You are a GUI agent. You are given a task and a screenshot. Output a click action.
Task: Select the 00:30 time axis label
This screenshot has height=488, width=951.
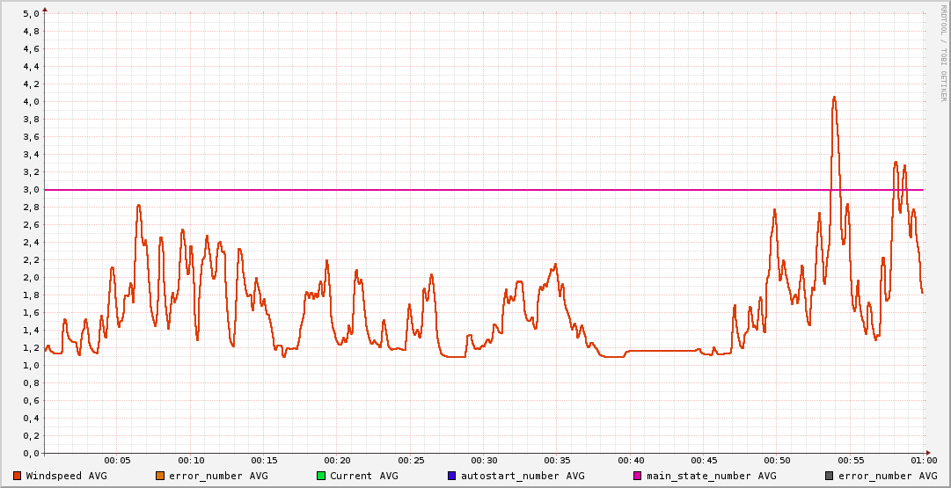(x=484, y=460)
